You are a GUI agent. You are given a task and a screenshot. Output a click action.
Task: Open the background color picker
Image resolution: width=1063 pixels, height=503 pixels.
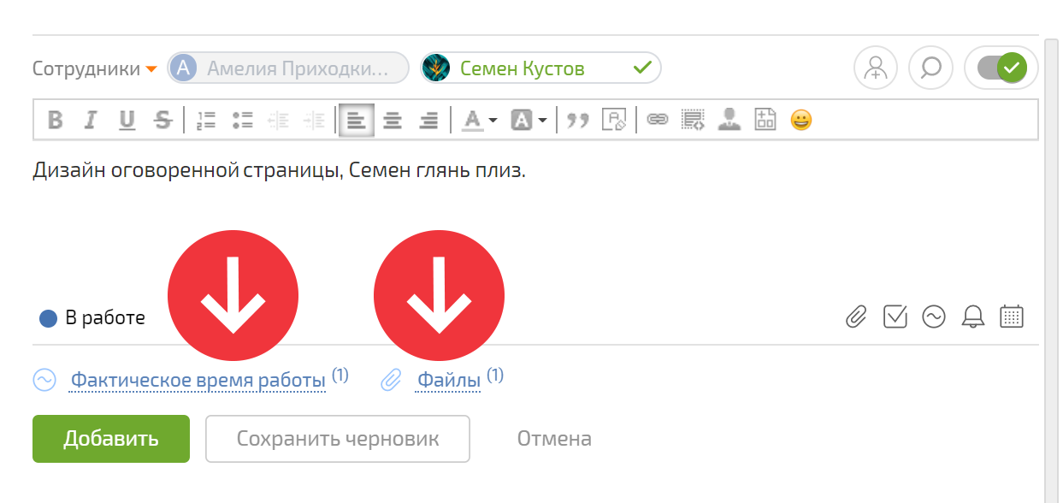point(522,121)
